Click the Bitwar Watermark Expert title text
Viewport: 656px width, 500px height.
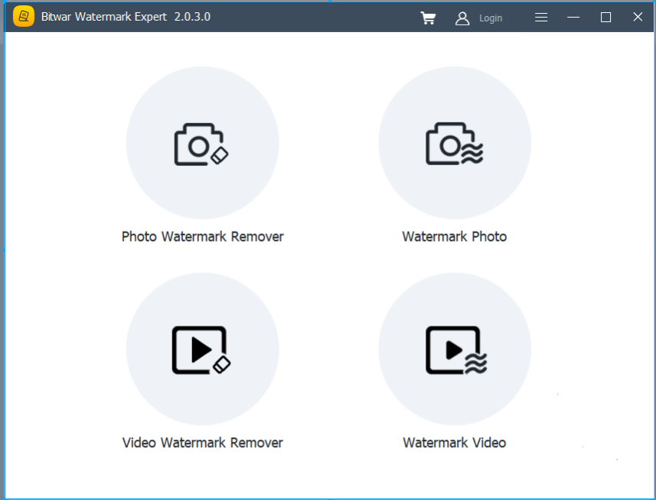click(x=104, y=17)
